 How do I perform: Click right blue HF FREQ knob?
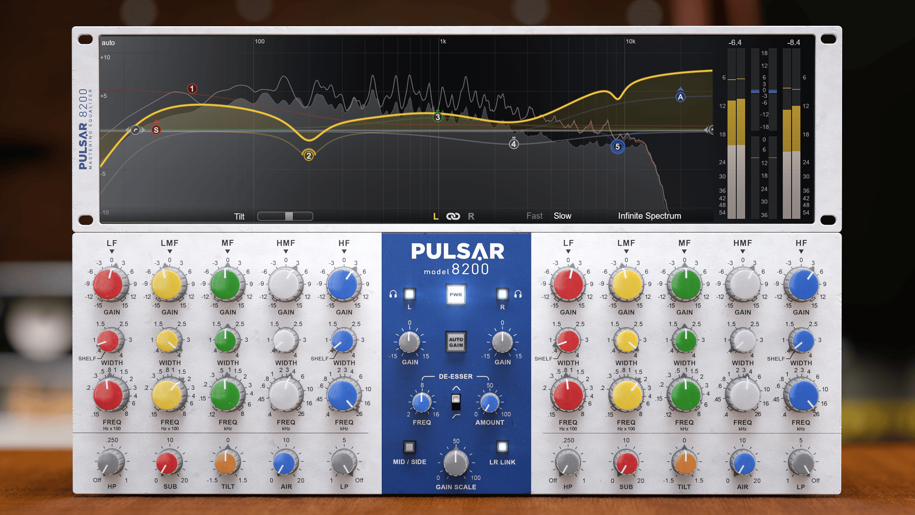[x=802, y=394]
